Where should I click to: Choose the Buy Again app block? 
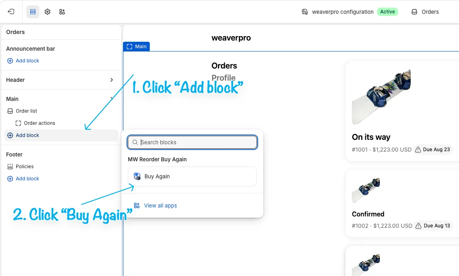[192, 176]
